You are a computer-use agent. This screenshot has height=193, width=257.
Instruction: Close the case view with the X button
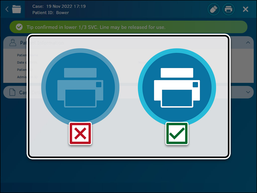click(245, 9)
